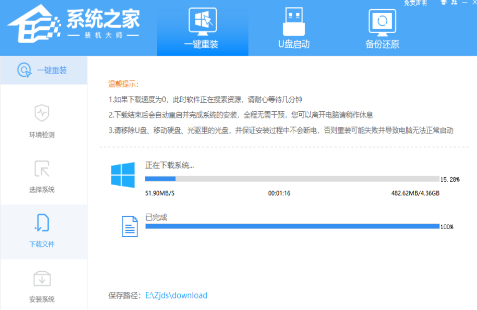Click tip 3 about removing U盘 and drives
This screenshot has height=310, width=477.
[281, 130]
